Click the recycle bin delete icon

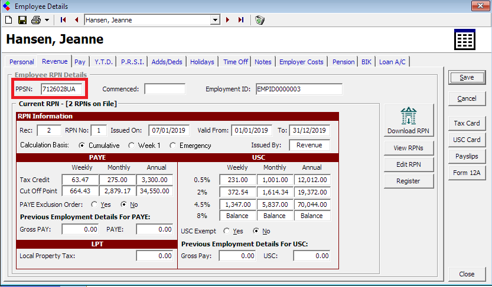click(x=260, y=20)
